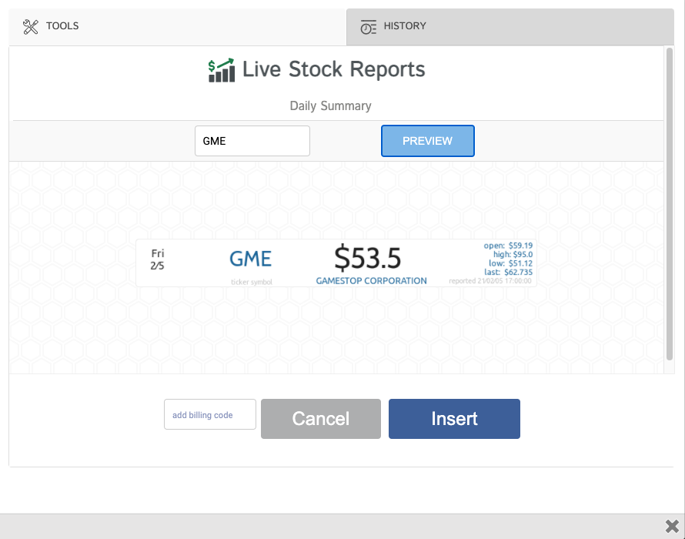Click the GME ticker input field

point(252,141)
